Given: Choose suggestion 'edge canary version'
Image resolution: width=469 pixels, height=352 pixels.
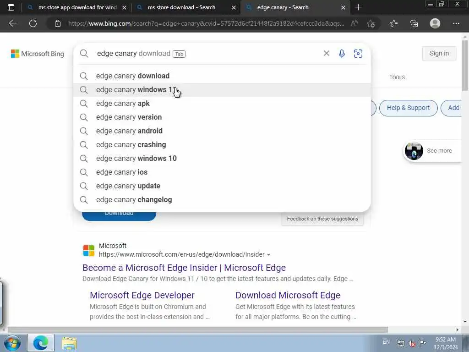Looking at the screenshot, I should tap(222, 117).
